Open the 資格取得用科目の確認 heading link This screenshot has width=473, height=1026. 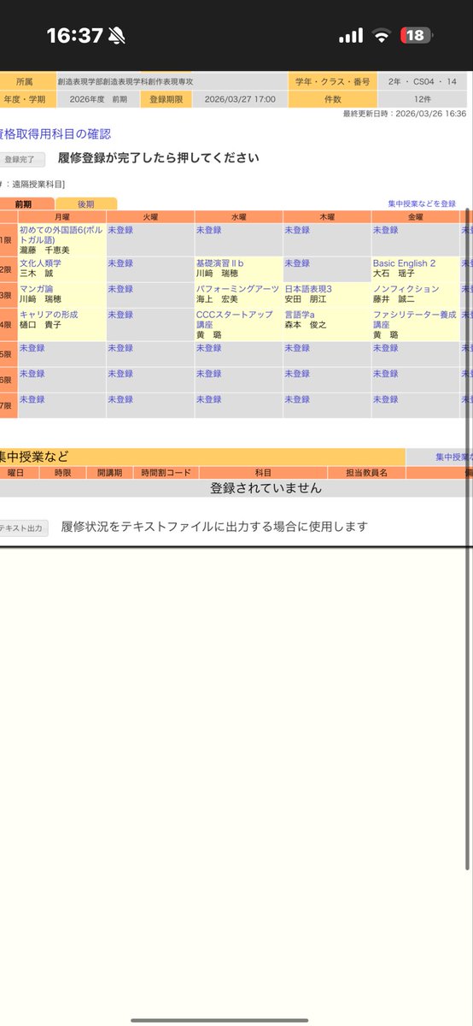tap(56, 134)
